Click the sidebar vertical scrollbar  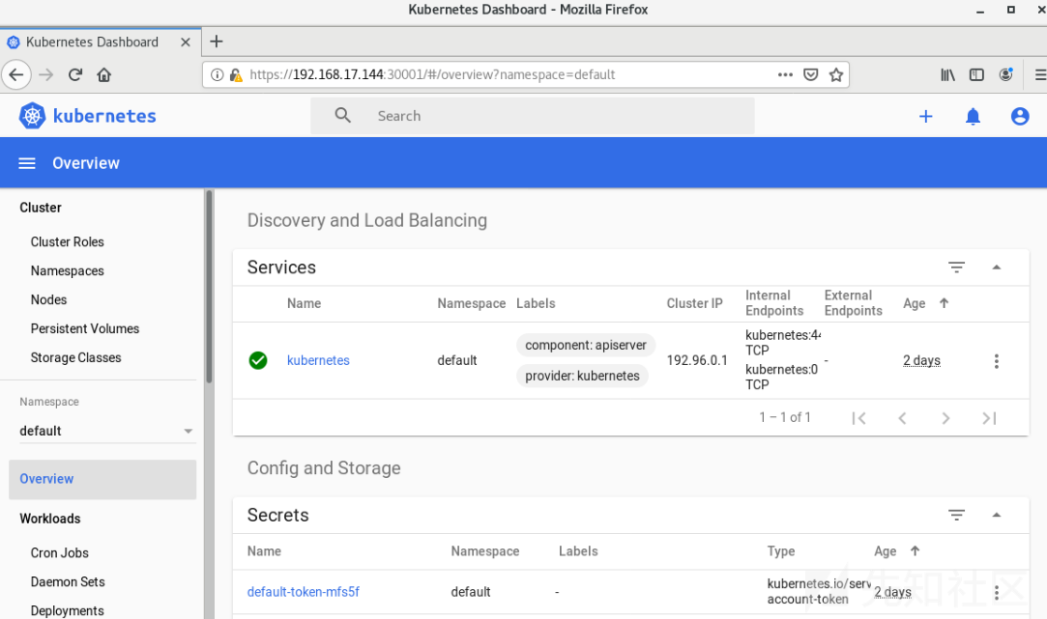pyautogui.click(x=209, y=287)
